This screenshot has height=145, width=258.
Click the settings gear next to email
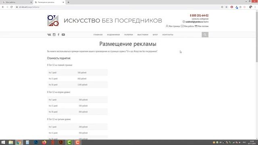184,22
